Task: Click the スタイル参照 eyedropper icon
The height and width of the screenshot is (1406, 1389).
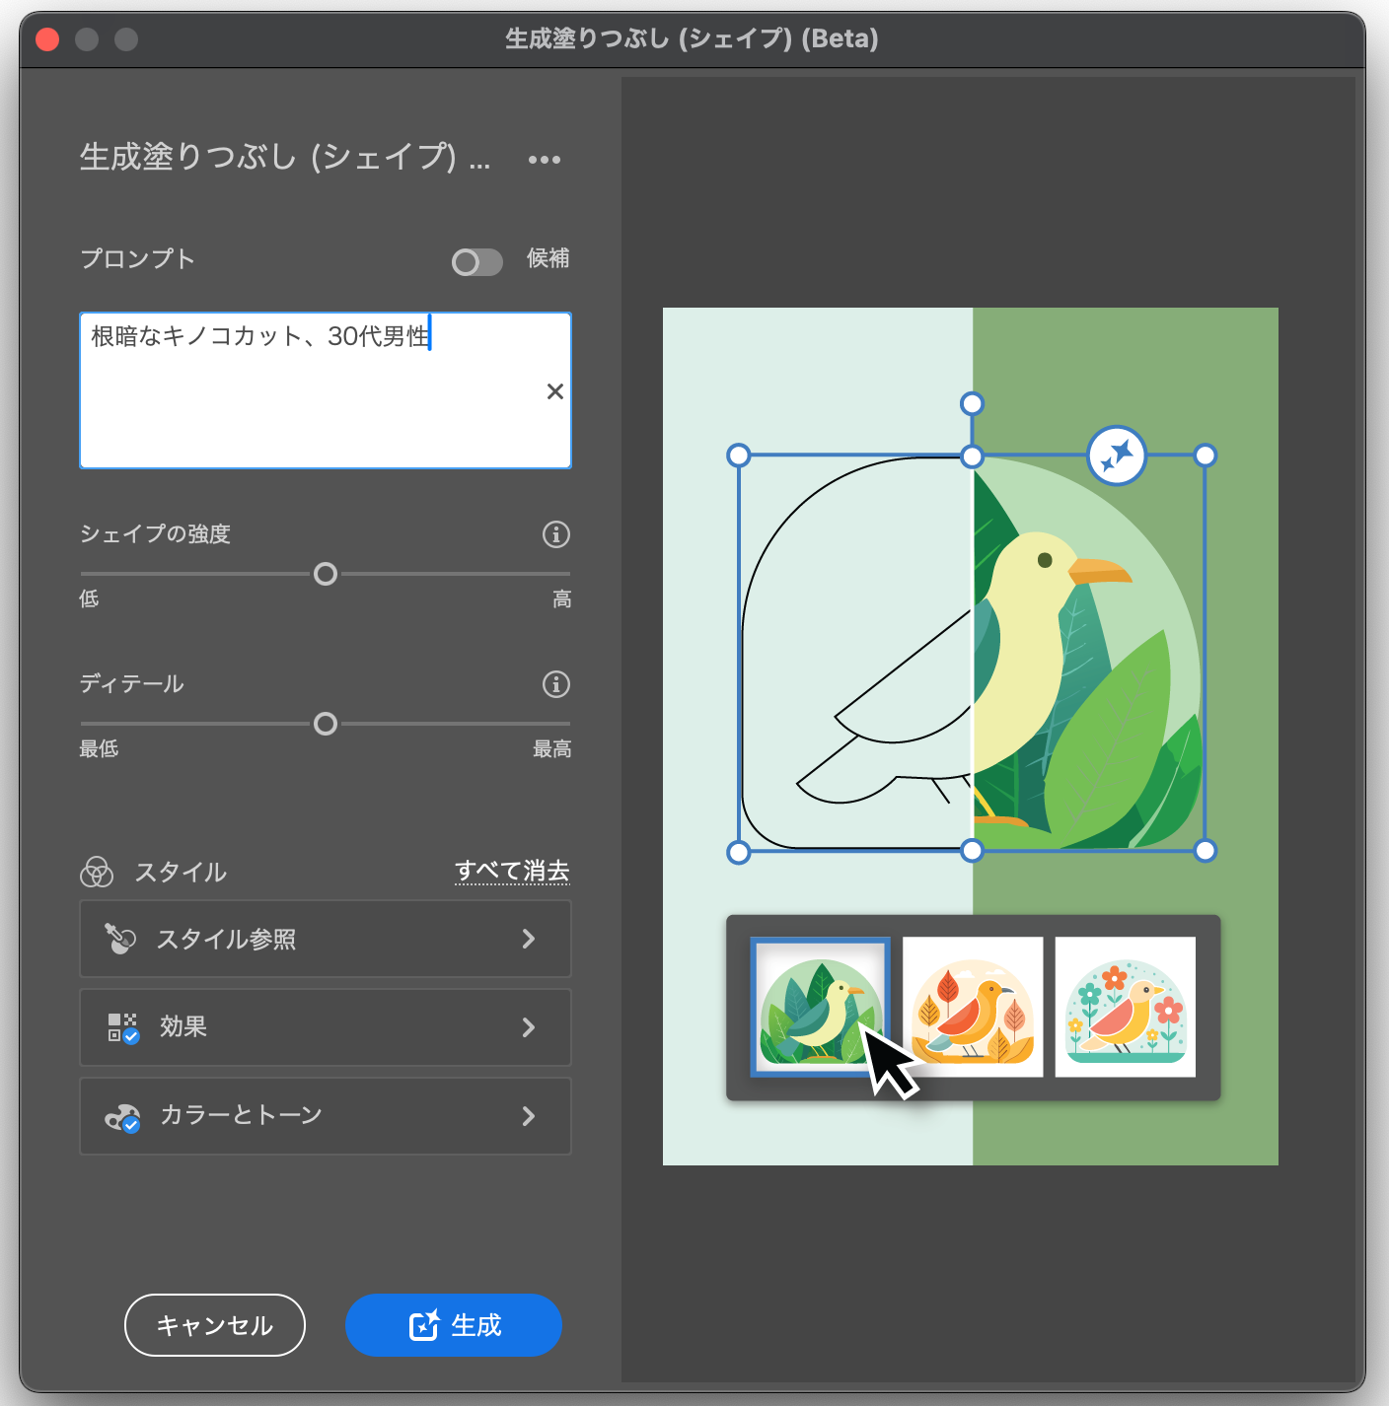Action: coord(119,938)
